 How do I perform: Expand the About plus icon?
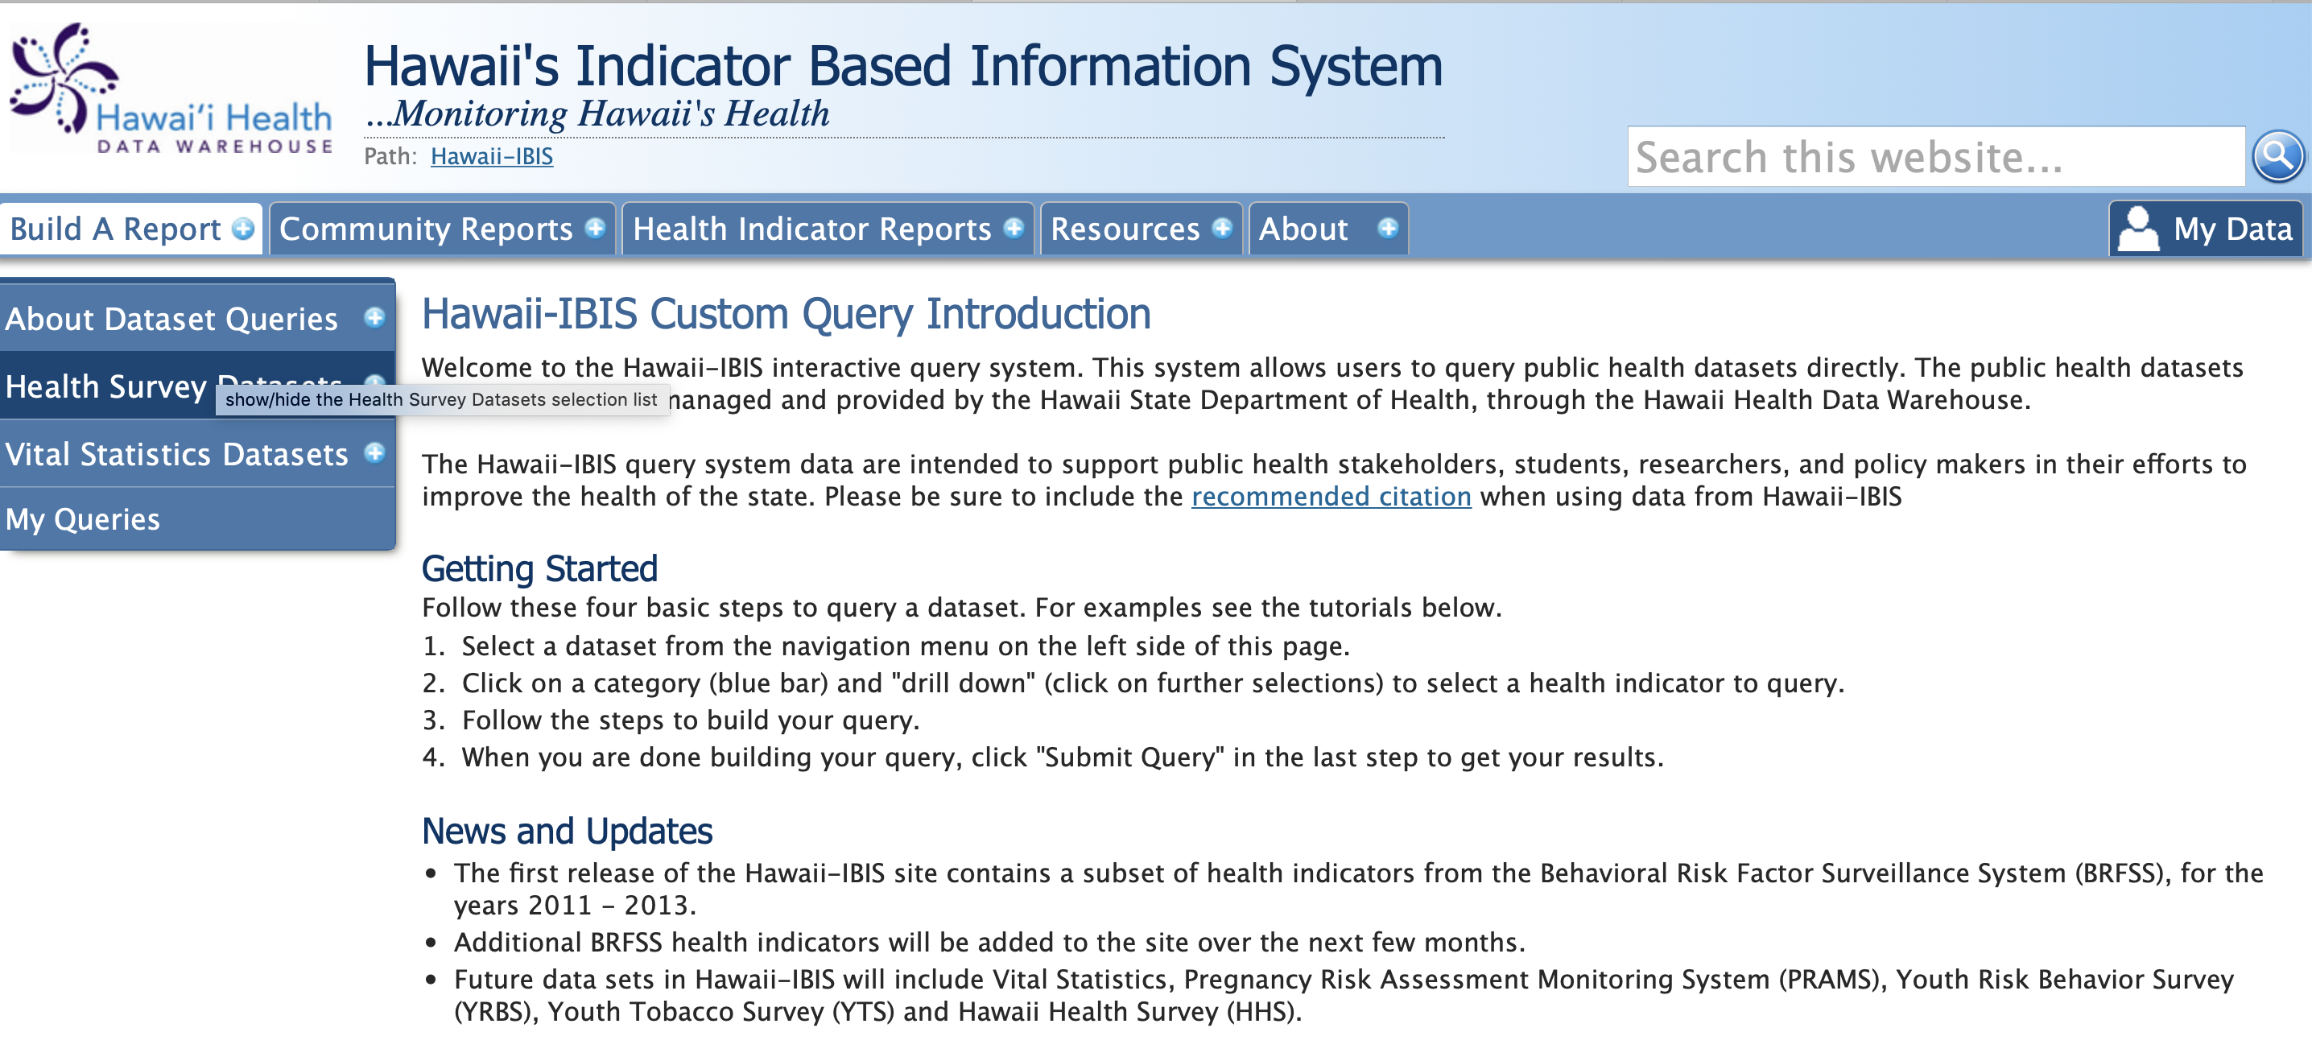(1387, 228)
